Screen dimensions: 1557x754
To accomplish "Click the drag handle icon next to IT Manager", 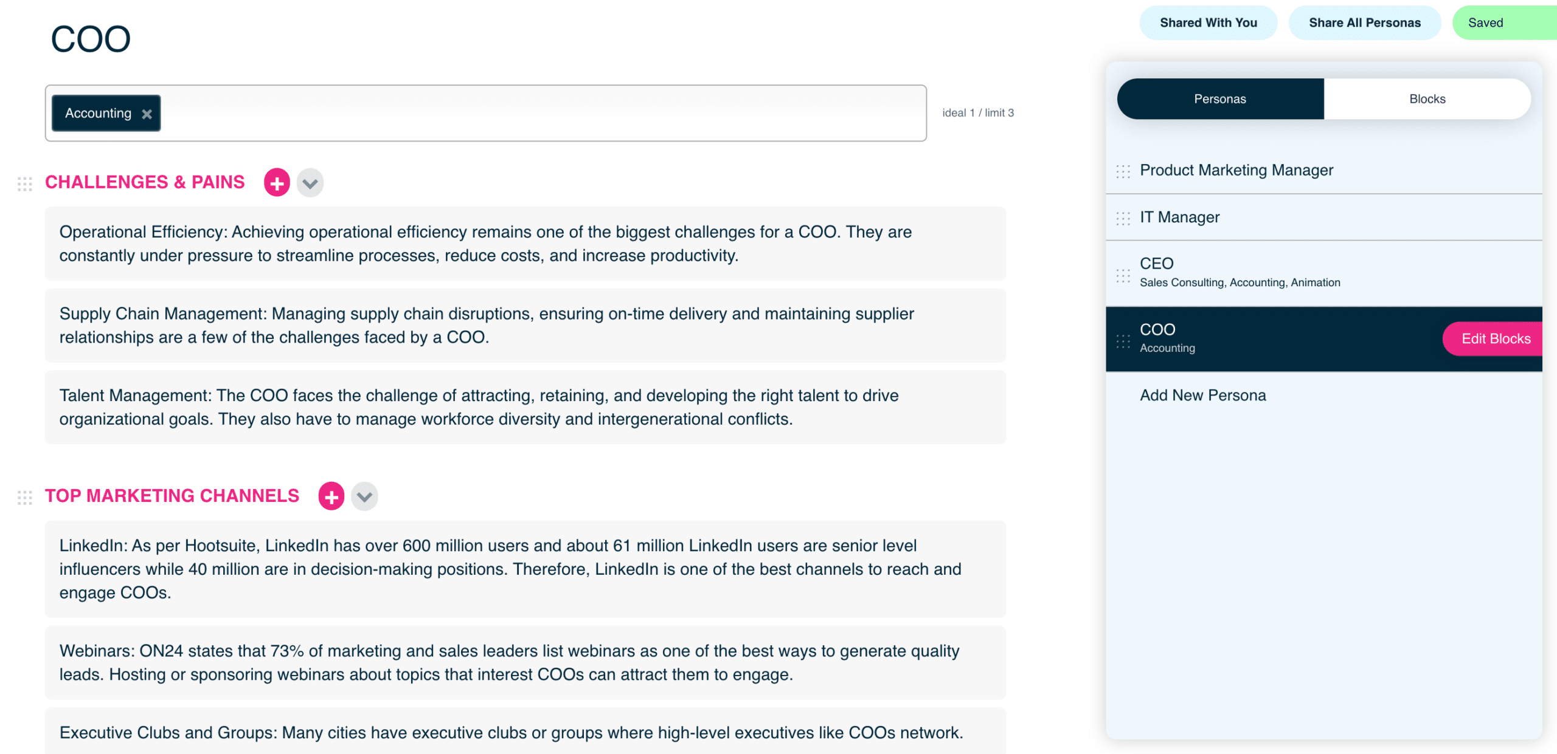I will coord(1123,218).
